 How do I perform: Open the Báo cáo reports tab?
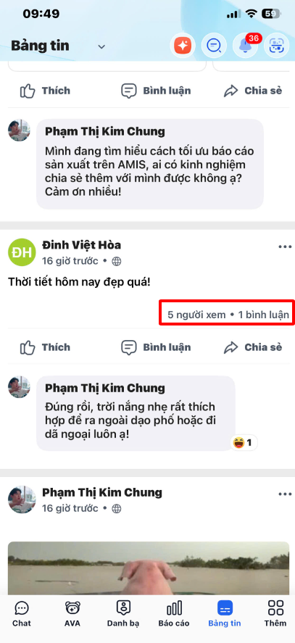tap(174, 614)
